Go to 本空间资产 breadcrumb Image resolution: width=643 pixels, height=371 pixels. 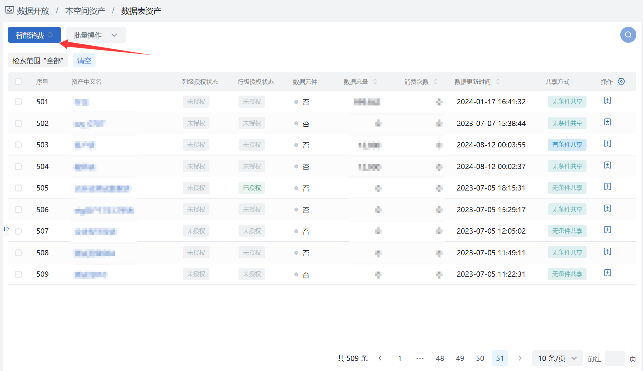[85, 11]
